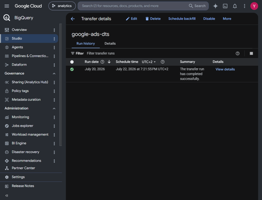This screenshot has width=262, height=200.
Task: Open the Agents row three-dot menu
Action: [54, 47]
